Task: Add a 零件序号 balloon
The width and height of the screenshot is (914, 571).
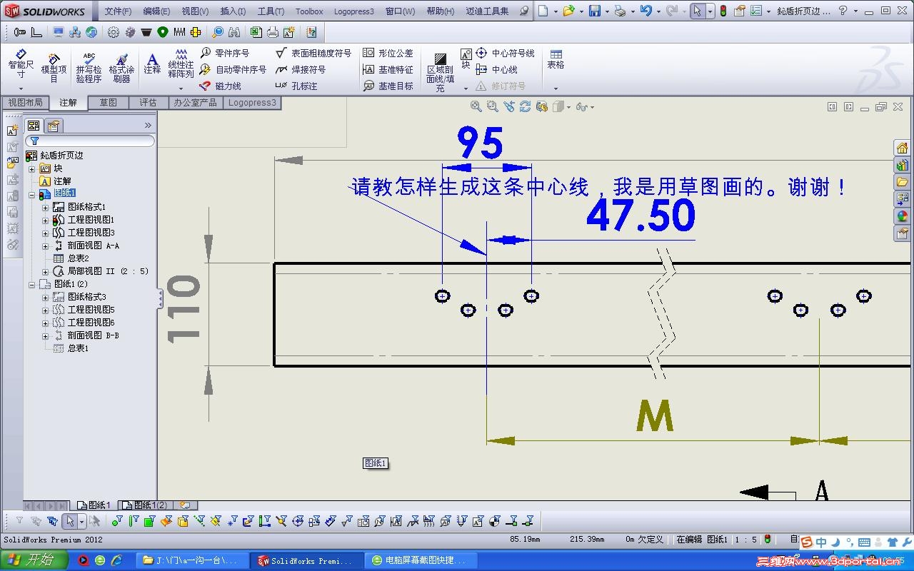Action: 224,53
